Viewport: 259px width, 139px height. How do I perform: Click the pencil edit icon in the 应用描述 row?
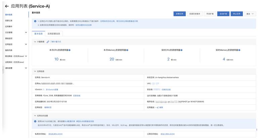(x=158, y=107)
